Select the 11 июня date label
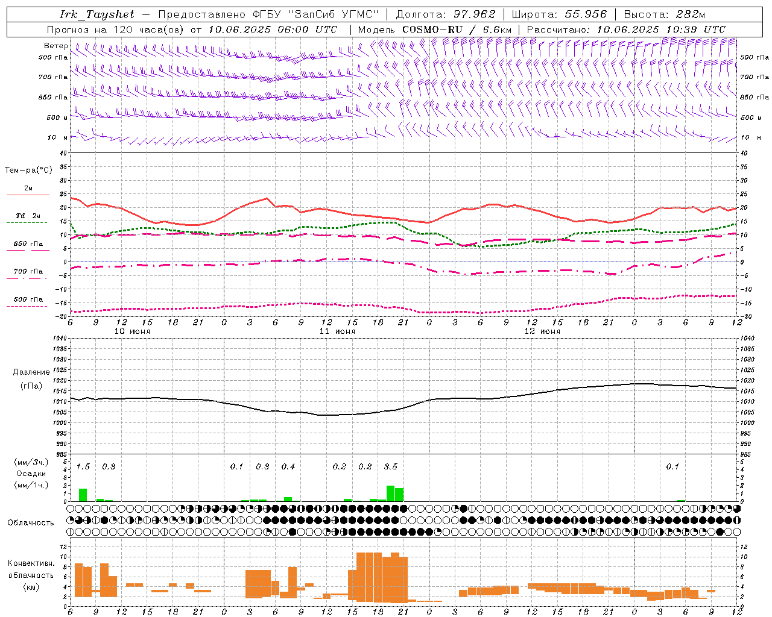This screenshot has height=617, width=772. pyautogui.click(x=337, y=331)
